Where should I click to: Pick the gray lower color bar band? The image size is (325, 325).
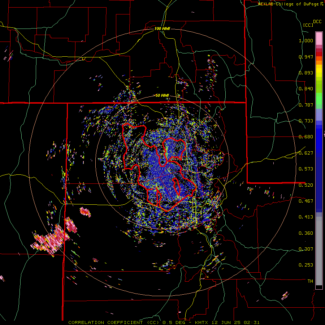(319, 251)
